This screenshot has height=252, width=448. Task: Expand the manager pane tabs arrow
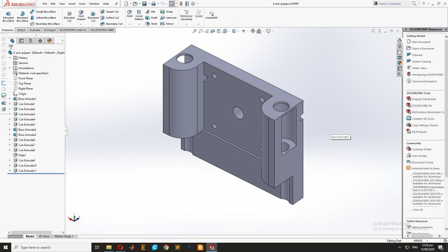62,41
